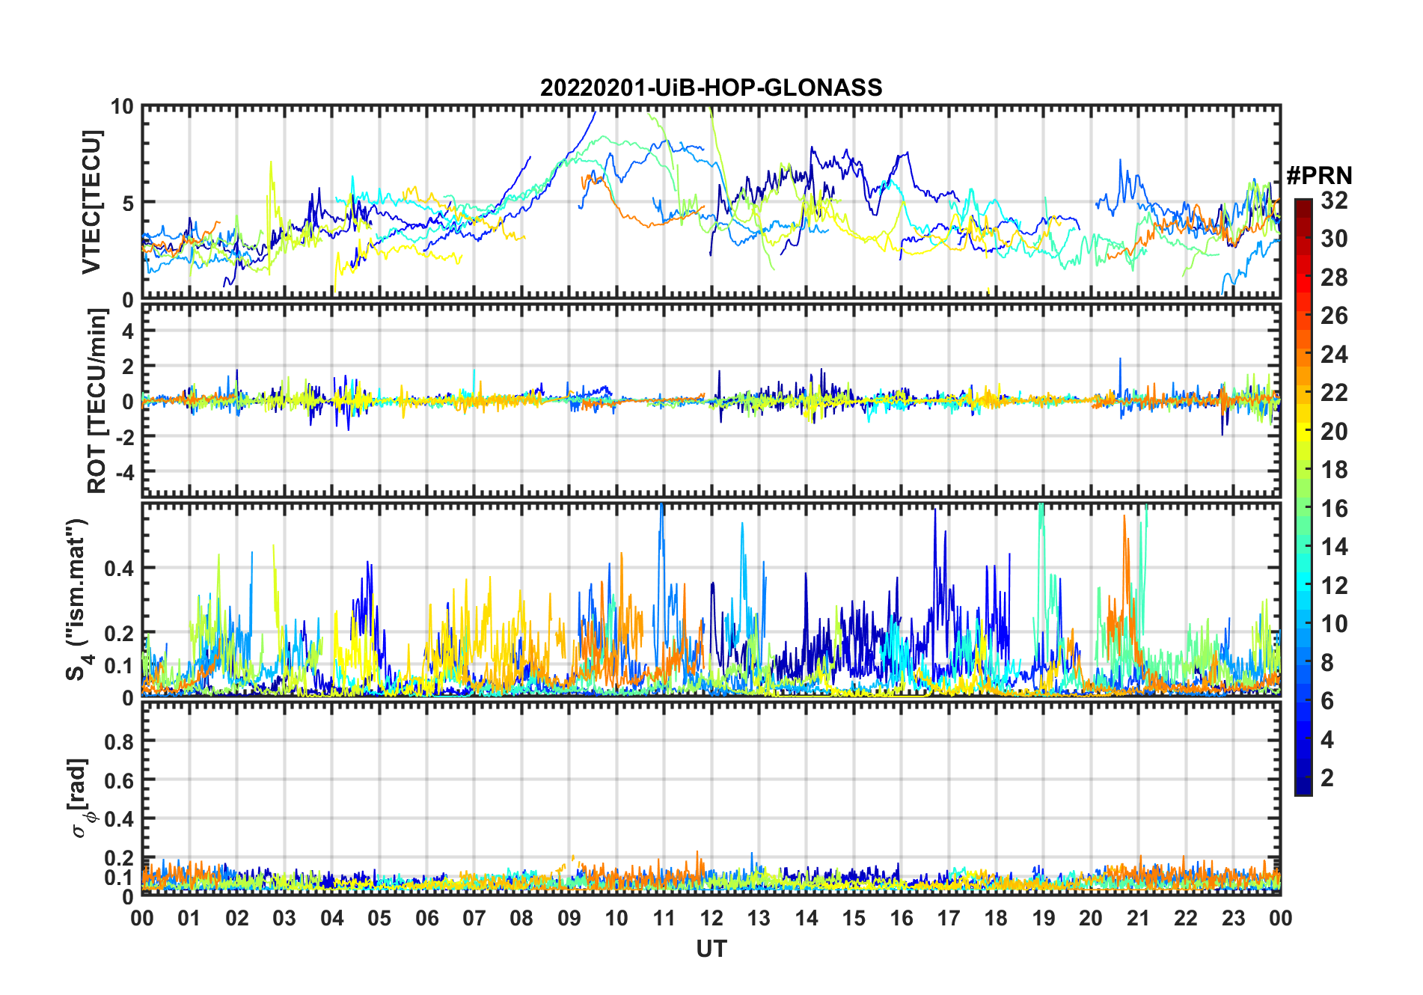Image resolution: width=1423 pixels, height=995 pixels.
Task: Select the S4 ("ism.mat") axis label
Action: coord(77,599)
